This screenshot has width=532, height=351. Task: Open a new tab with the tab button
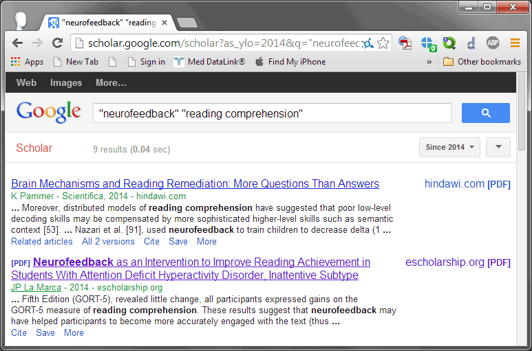[187, 23]
